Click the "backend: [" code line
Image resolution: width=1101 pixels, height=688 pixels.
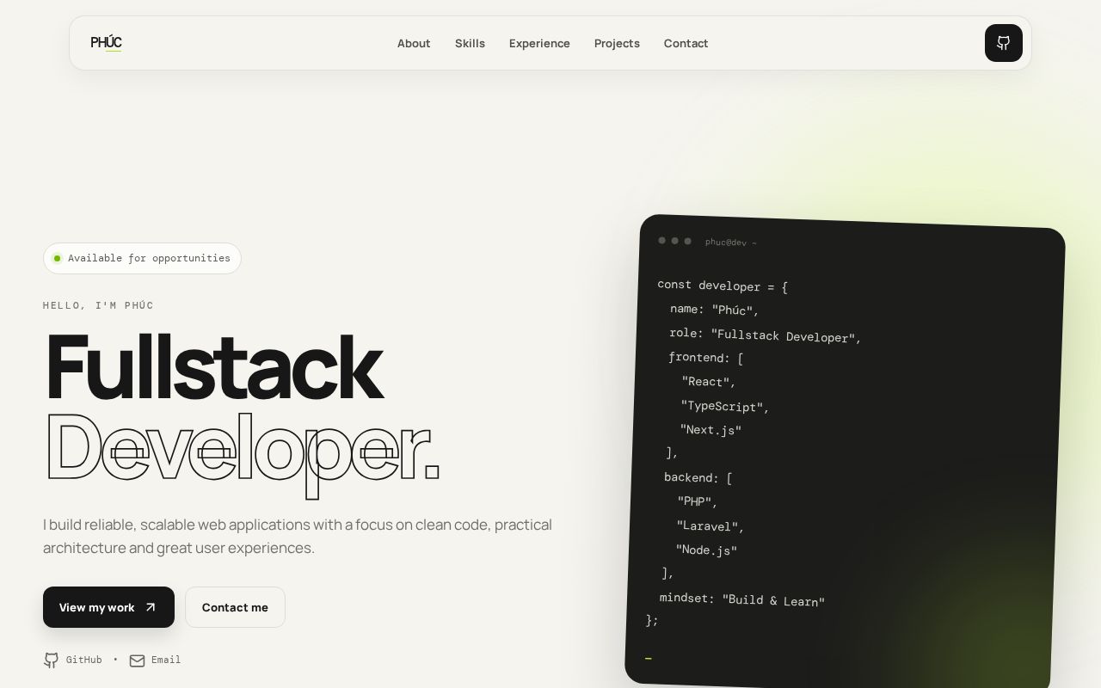tap(698, 477)
